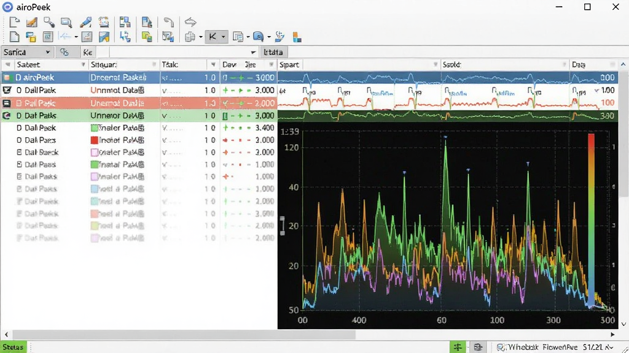Click the blue and yellow flag image icon

coord(104,37)
